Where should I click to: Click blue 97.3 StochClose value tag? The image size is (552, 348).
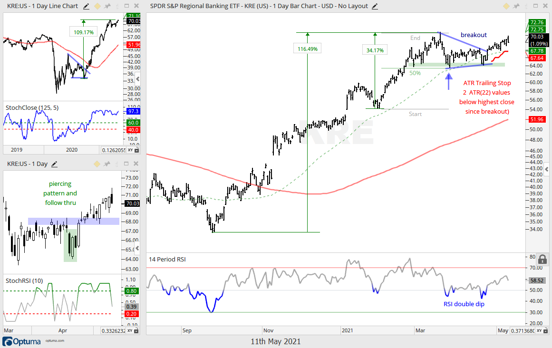(x=134, y=111)
